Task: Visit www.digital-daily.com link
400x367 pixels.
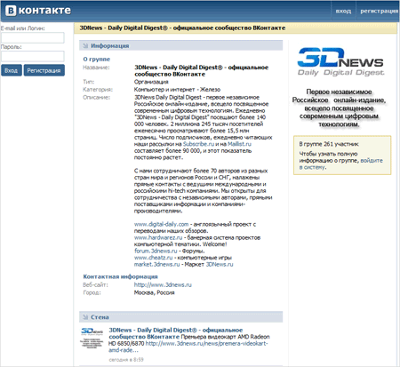Action: click(161, 224)
